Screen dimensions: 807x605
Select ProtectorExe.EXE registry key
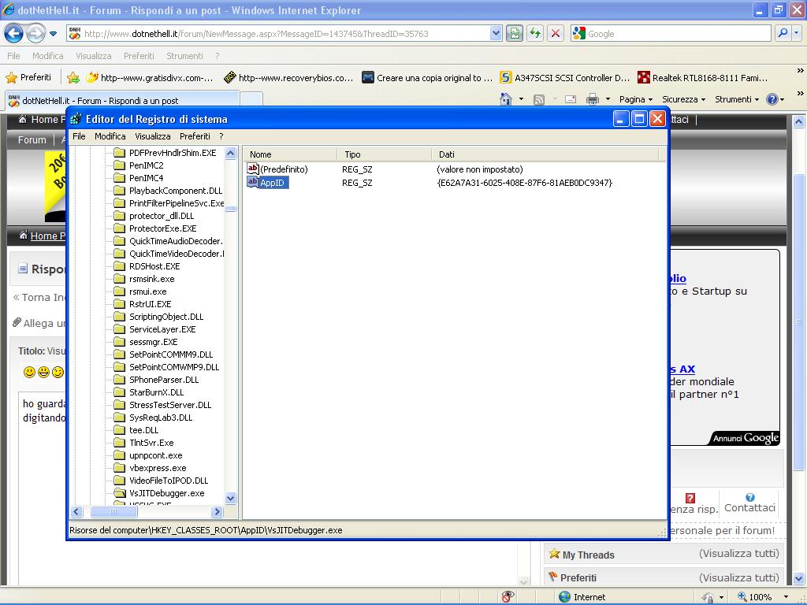[x=162, y=228]
